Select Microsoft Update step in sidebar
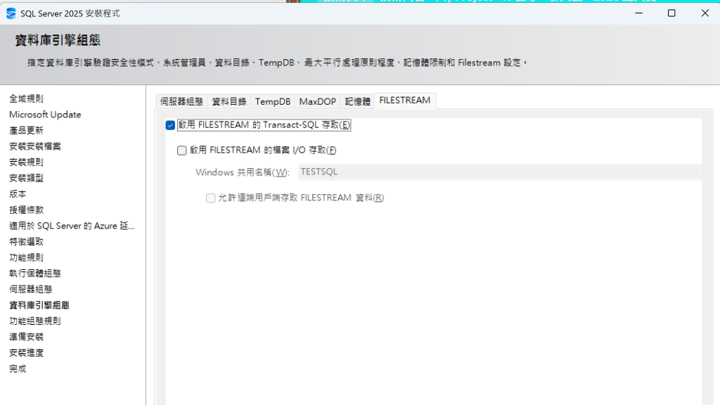This screenshot has width=720, height=405. [45, 115]
